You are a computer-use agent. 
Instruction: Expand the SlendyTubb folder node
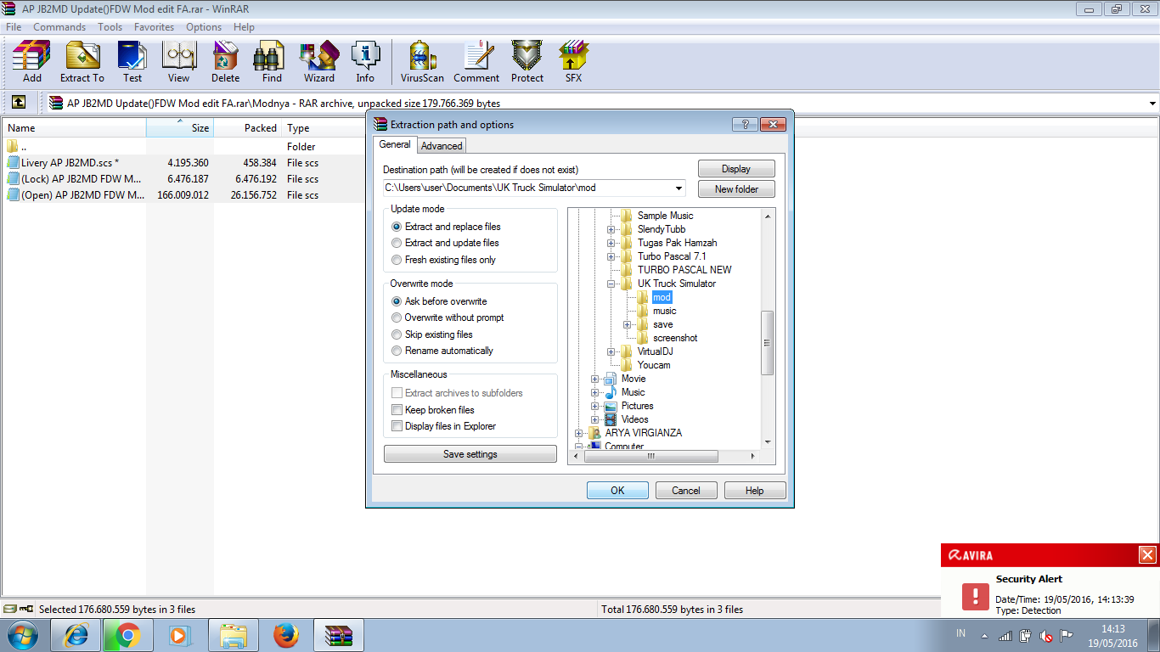(x=611, y=229)
